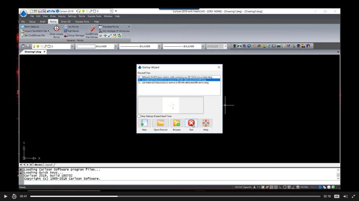Toggle polar tracking icon in status bar
The width and height of the screenshot is (359, 201).
point(285,187)
